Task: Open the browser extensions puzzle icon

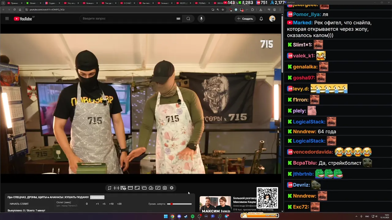Action: coord(253,9)
